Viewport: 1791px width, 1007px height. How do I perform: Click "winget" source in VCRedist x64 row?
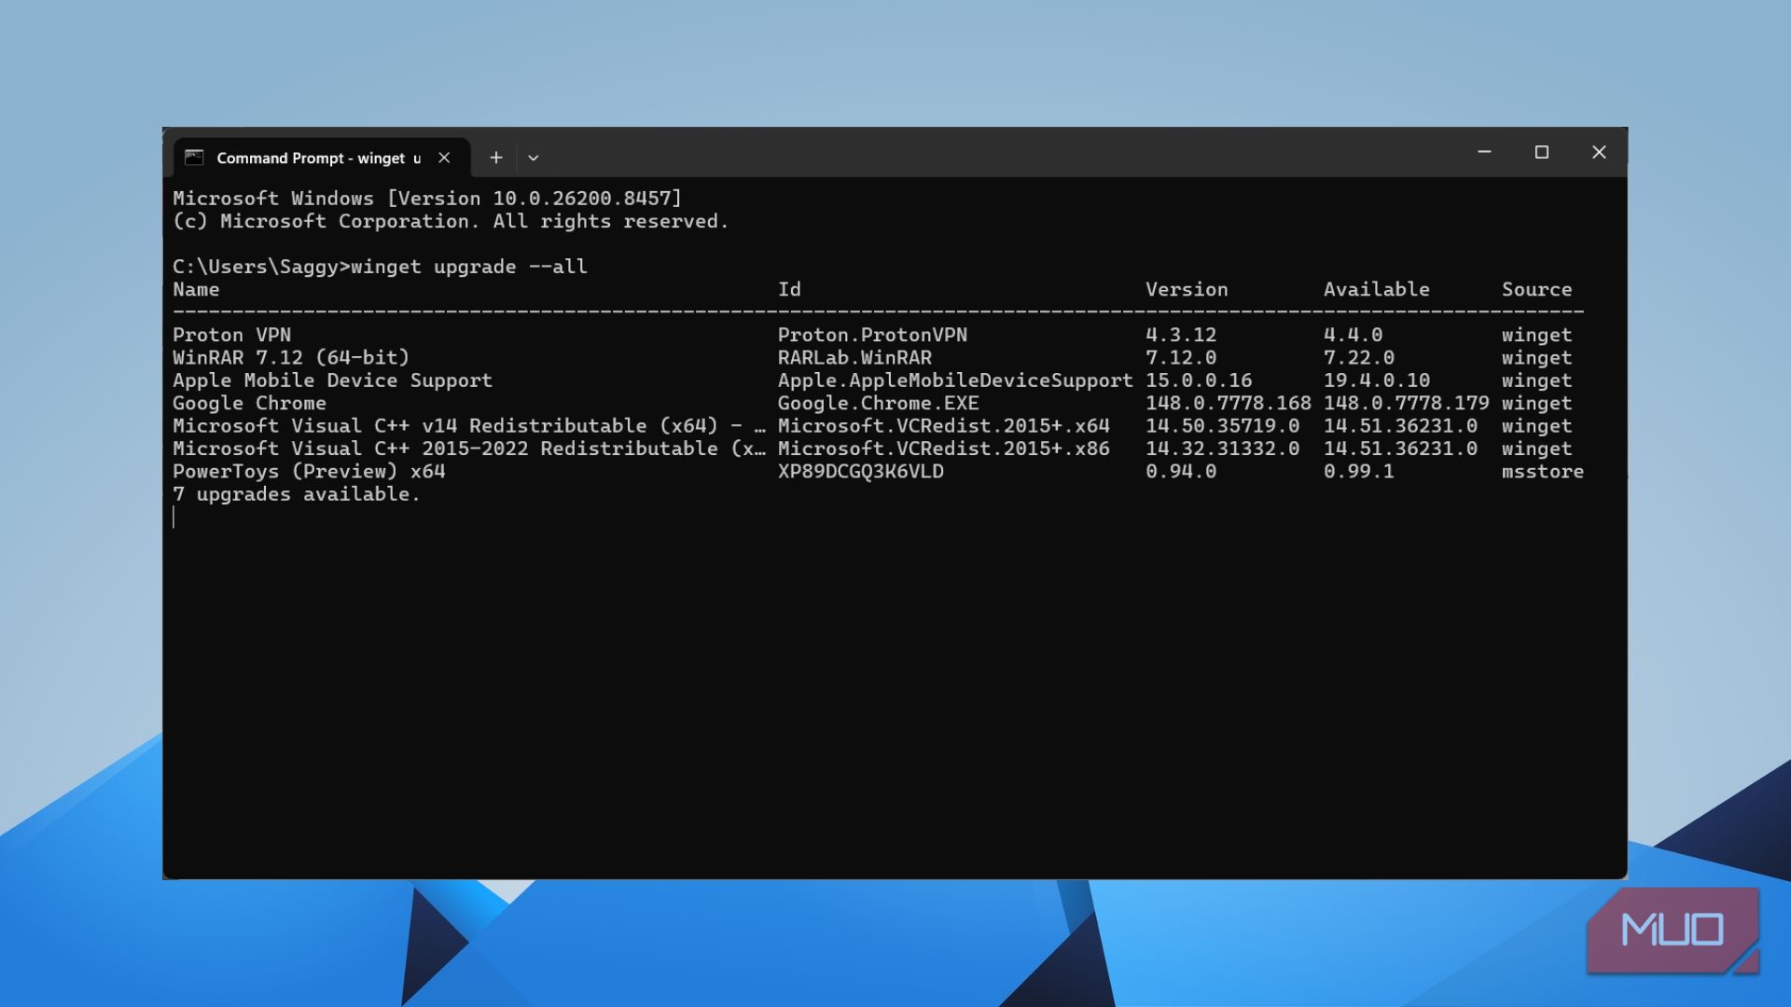pos(1537,427)
